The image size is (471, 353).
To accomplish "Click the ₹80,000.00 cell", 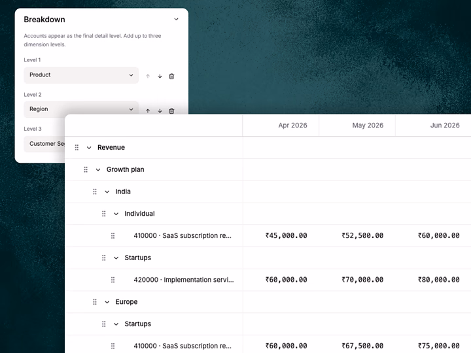I will [438, 280].
